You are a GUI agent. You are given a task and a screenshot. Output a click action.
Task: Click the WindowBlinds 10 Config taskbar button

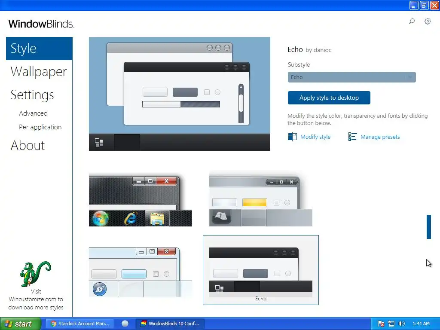(x=171, y=324)
